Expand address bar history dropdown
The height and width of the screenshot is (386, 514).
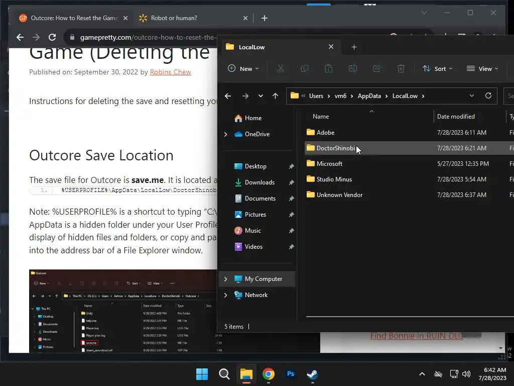click(472, 95)
